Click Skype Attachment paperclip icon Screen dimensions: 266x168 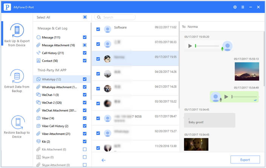38,165
